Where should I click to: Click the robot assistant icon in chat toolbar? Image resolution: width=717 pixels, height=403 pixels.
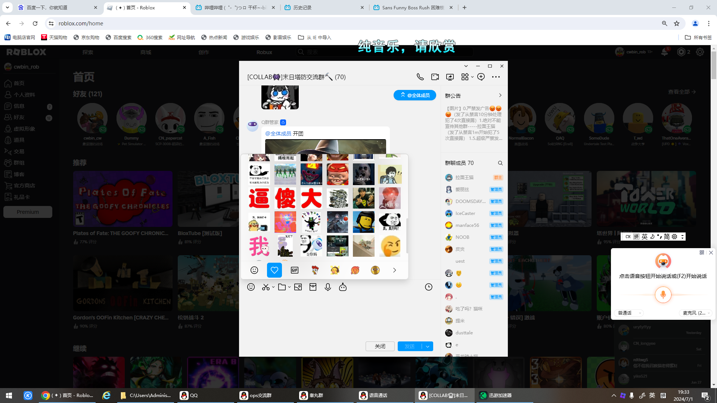pos(343,287)
